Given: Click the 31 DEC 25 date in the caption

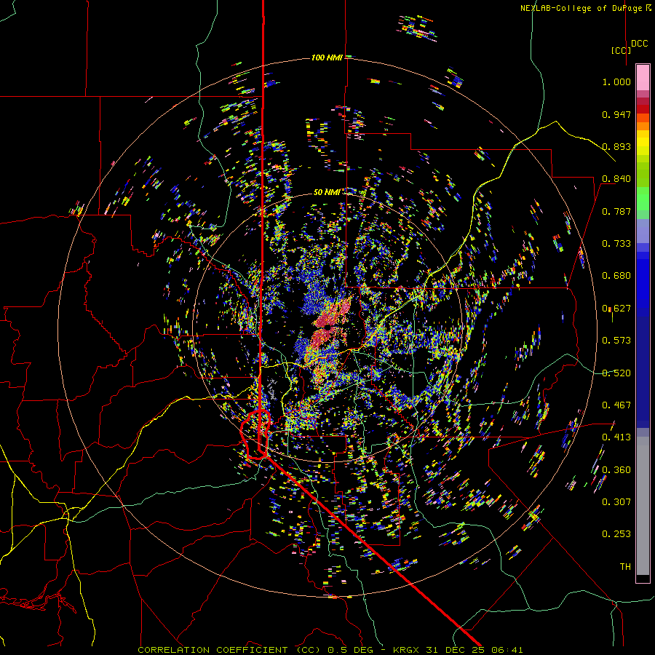Looking at the screenshot, I should (x=455, y=650).
